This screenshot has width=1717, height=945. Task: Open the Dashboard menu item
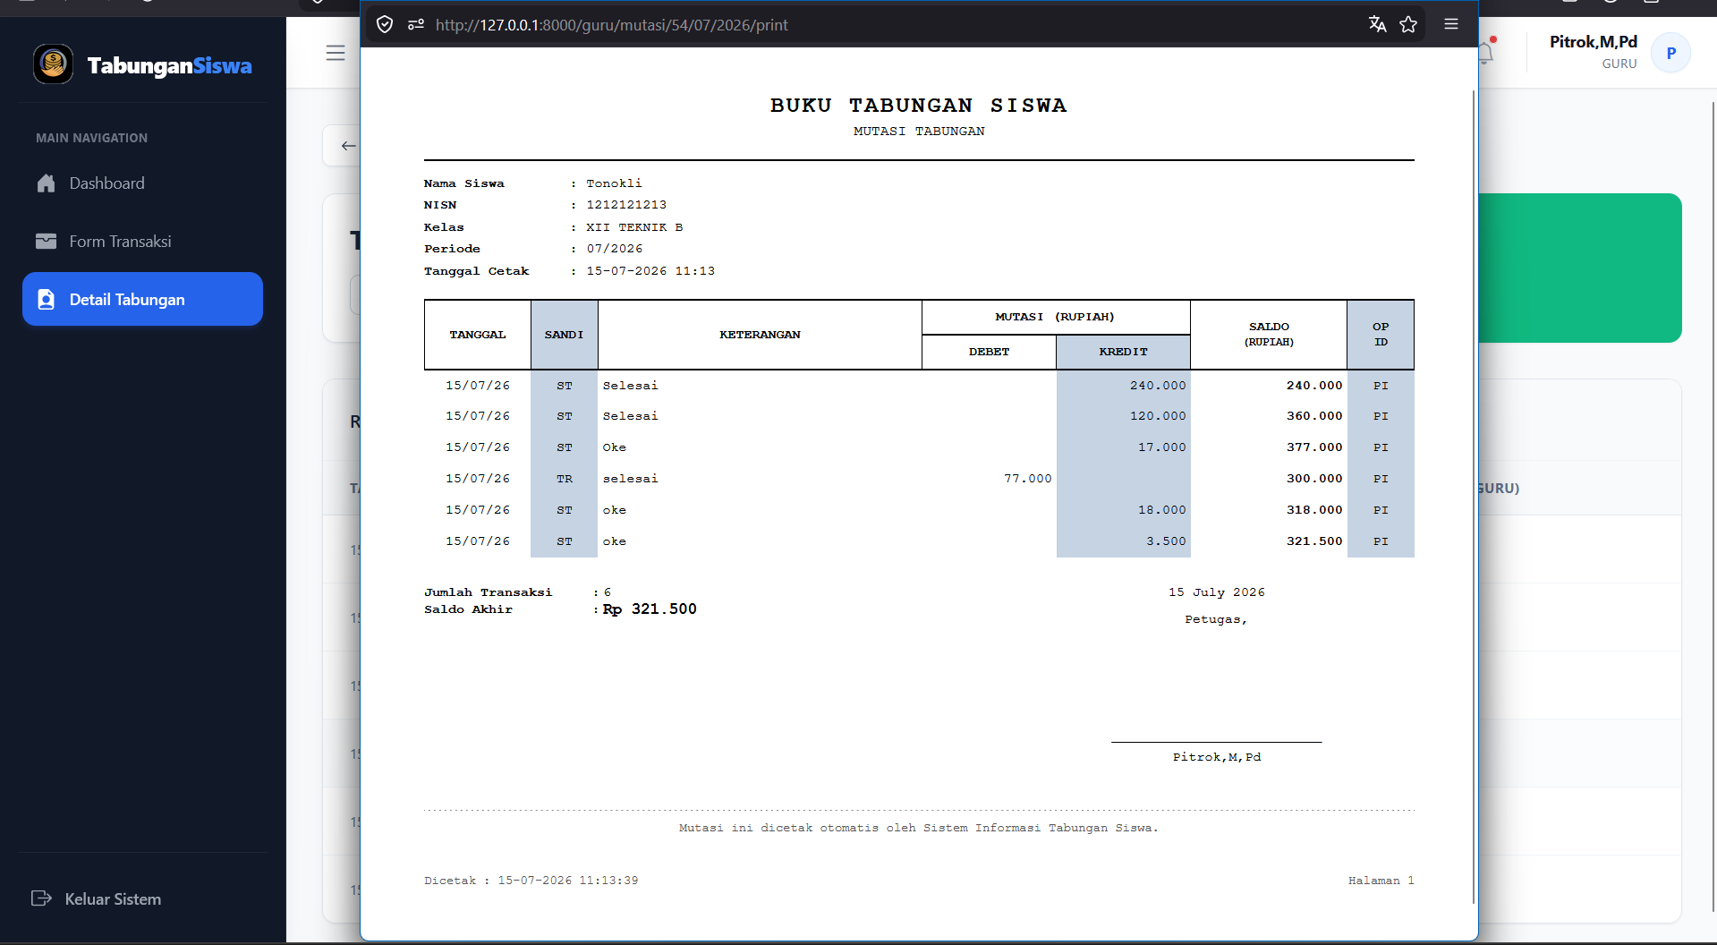[x=143, y=183]
